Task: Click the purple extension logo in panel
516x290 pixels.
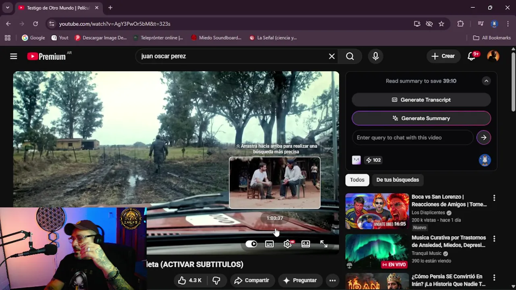Action: [x=356, y=160]
